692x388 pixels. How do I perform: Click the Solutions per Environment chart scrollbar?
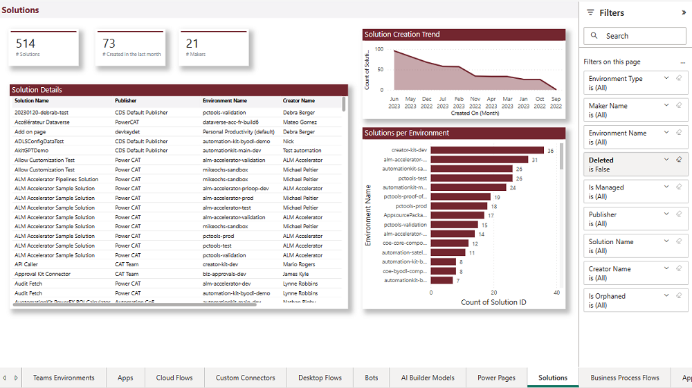[x=561, y=156]
